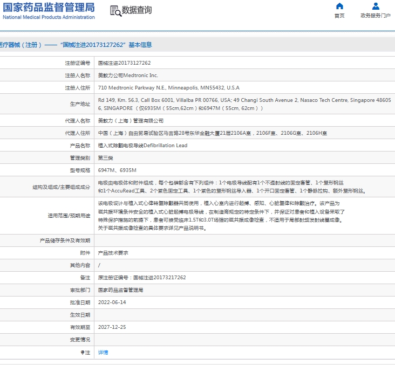
Task: Open the 详情 details link
Action: click(x=103, y=353)
